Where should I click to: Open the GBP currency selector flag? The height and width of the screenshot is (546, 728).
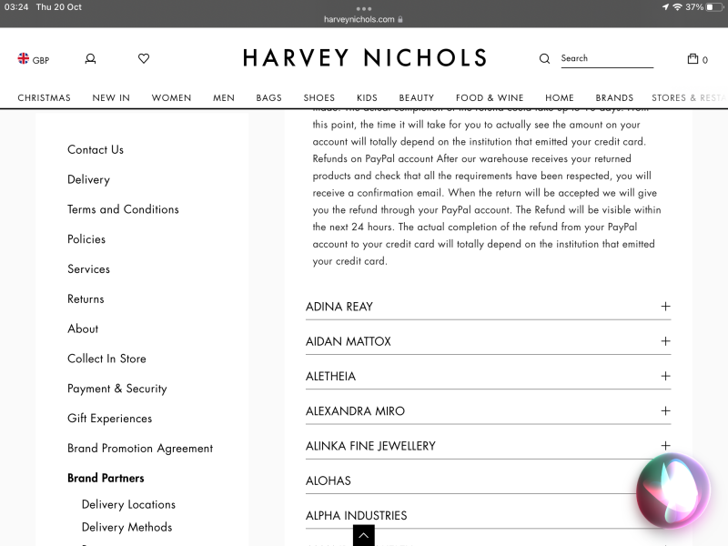click(24, 58)
